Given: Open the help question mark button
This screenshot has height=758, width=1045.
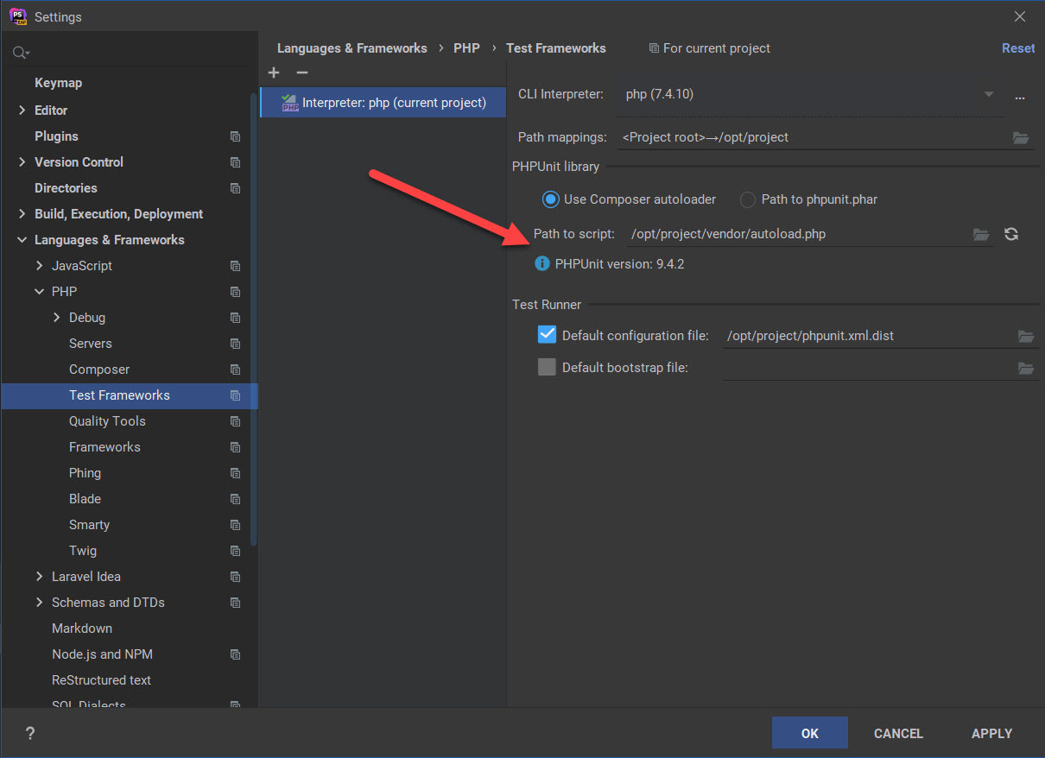Looking at the screenshot, I should pyautogui.click(x=30, y=733).
